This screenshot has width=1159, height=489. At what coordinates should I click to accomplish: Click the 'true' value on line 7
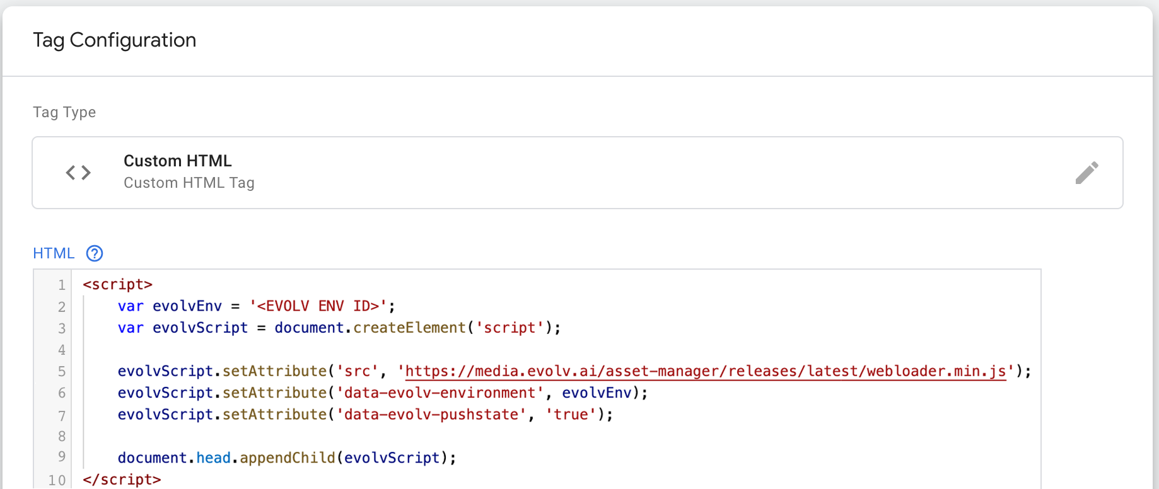click(571, 415)
